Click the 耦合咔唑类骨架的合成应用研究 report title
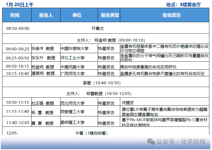Screen dimensions: 212x150 (148, 67)
